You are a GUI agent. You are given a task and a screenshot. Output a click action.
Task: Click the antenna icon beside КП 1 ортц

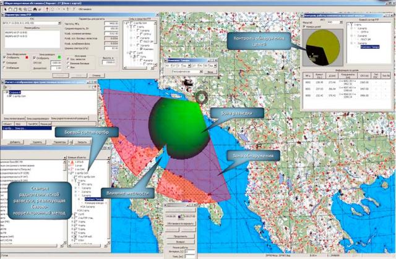(x=79, y=184)
